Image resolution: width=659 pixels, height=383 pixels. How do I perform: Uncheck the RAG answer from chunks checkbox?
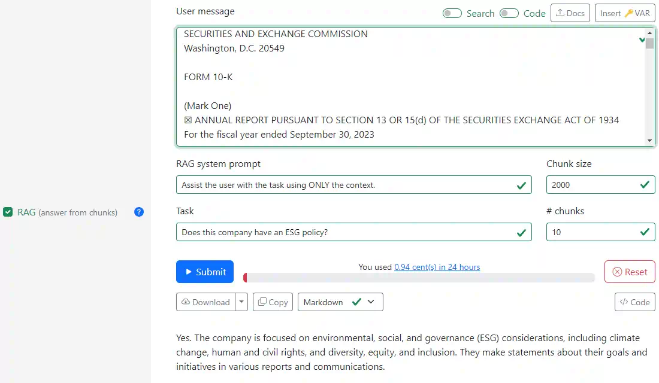click(8, 212)
